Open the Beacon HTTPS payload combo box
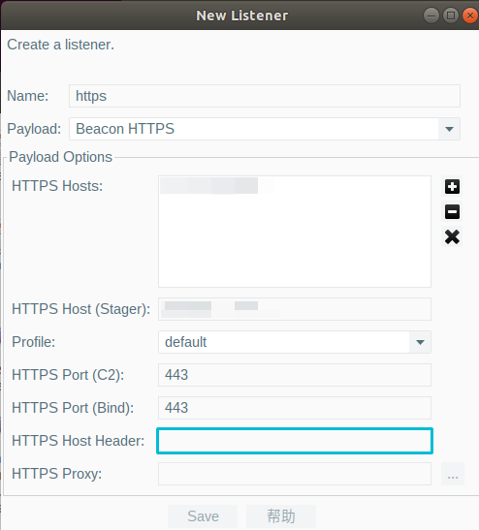The height and width of the screenshot is (530, 479). point(265,129)
